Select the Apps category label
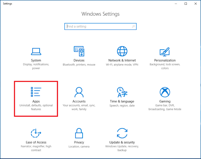Image resolution: width=201 pixels, height=159 pixels. pos(36,102)
